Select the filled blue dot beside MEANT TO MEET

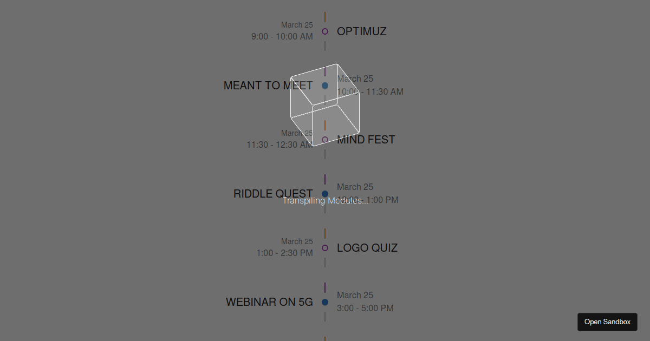point(324,85)
